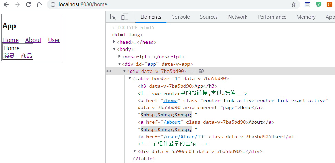The image size is (335, 163).
Task: Select the 子组件显示的区域 comment line
Action: pos(173,144)
